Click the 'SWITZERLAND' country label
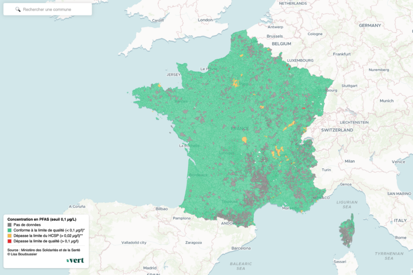 [337, 130]
